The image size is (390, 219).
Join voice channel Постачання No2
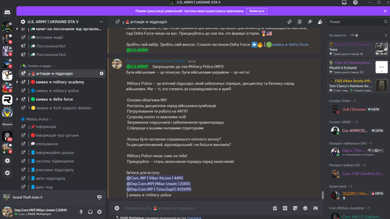(62, 55)
